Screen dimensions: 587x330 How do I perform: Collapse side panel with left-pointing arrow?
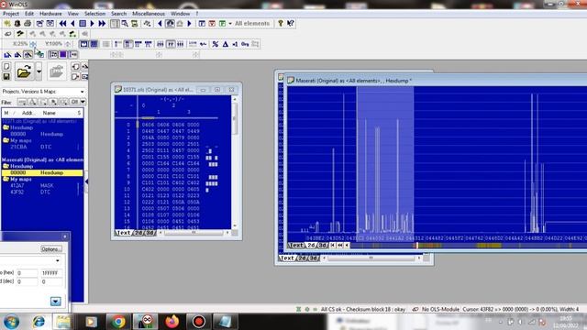tap(86, 181)
